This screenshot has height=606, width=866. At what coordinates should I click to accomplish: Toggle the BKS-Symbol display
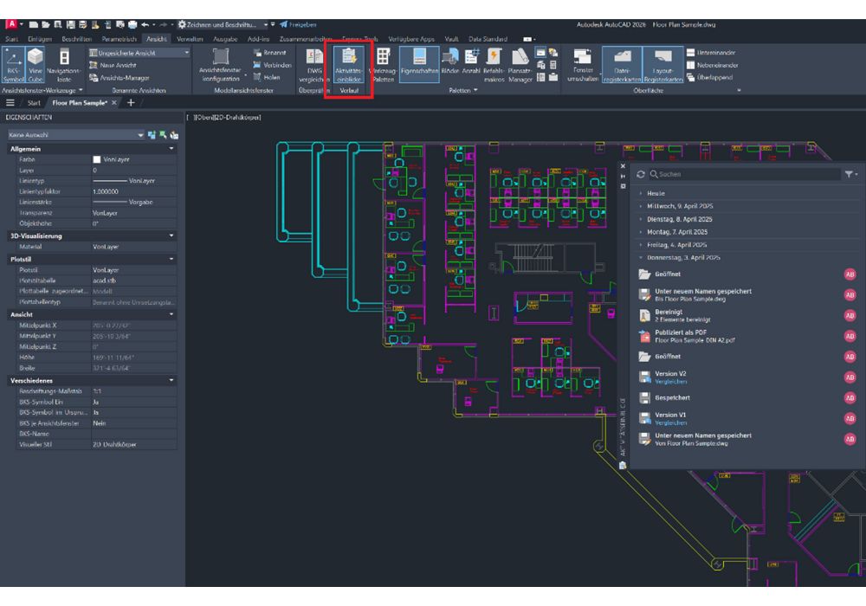point(13,67)
